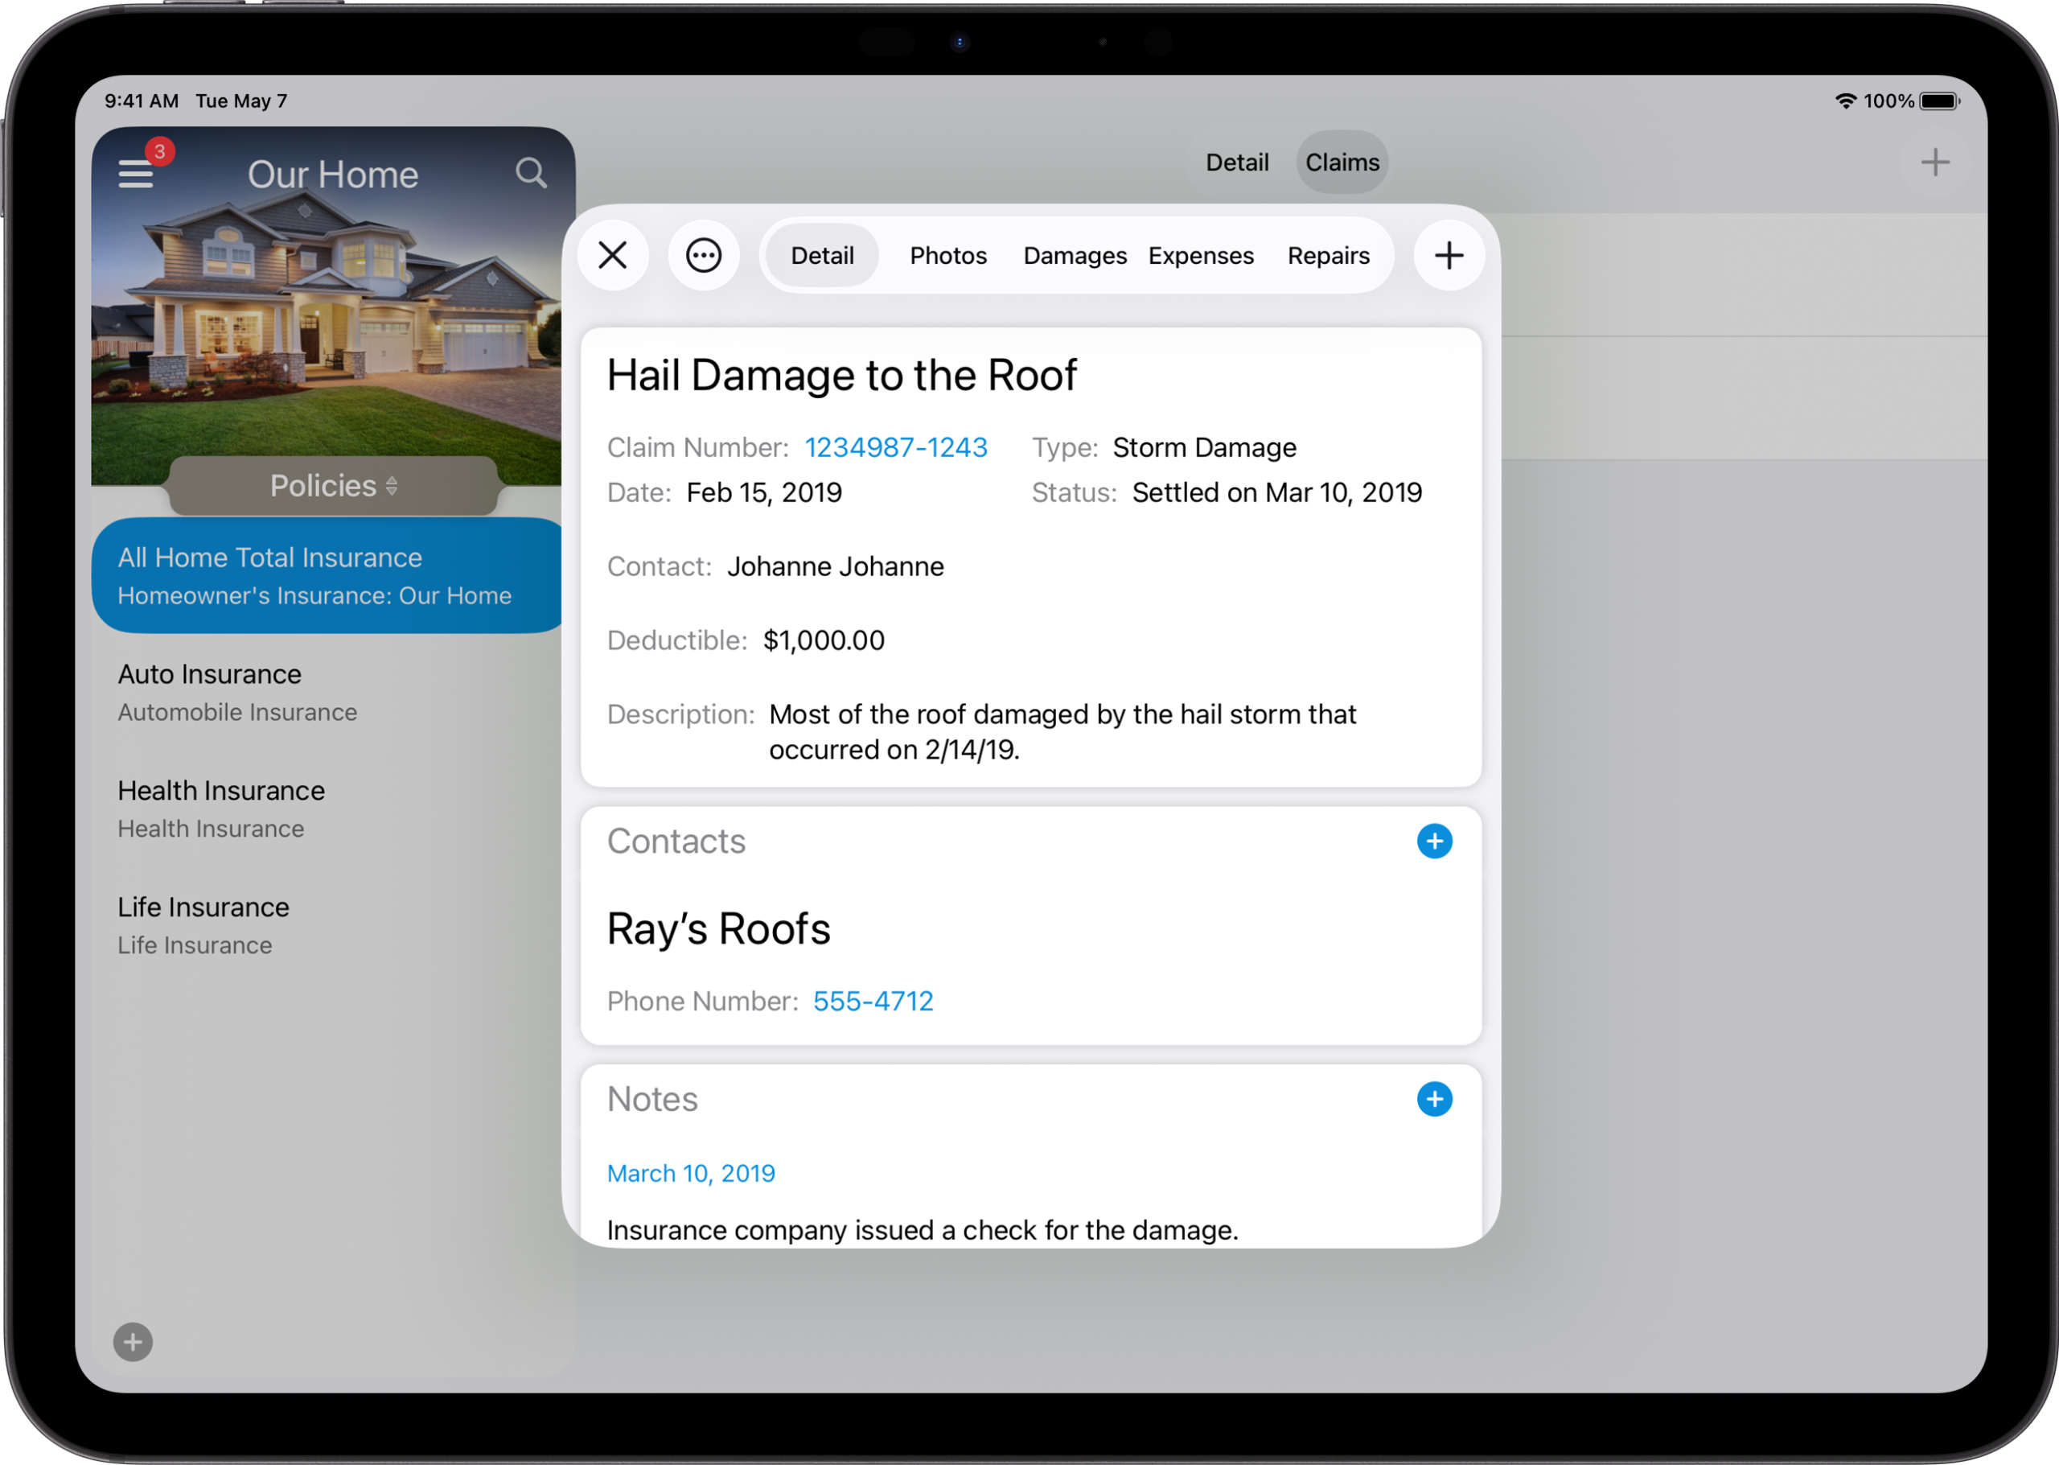Switch to the Photos tab
Image resolution: width=2059 pixels, height=1465 pixels.
pyautogui.click(x=947, y=256)
